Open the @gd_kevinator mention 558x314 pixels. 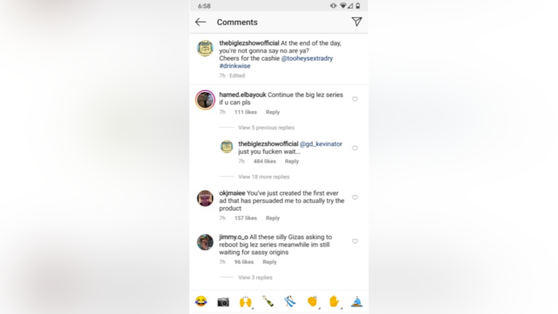(321, 144)
